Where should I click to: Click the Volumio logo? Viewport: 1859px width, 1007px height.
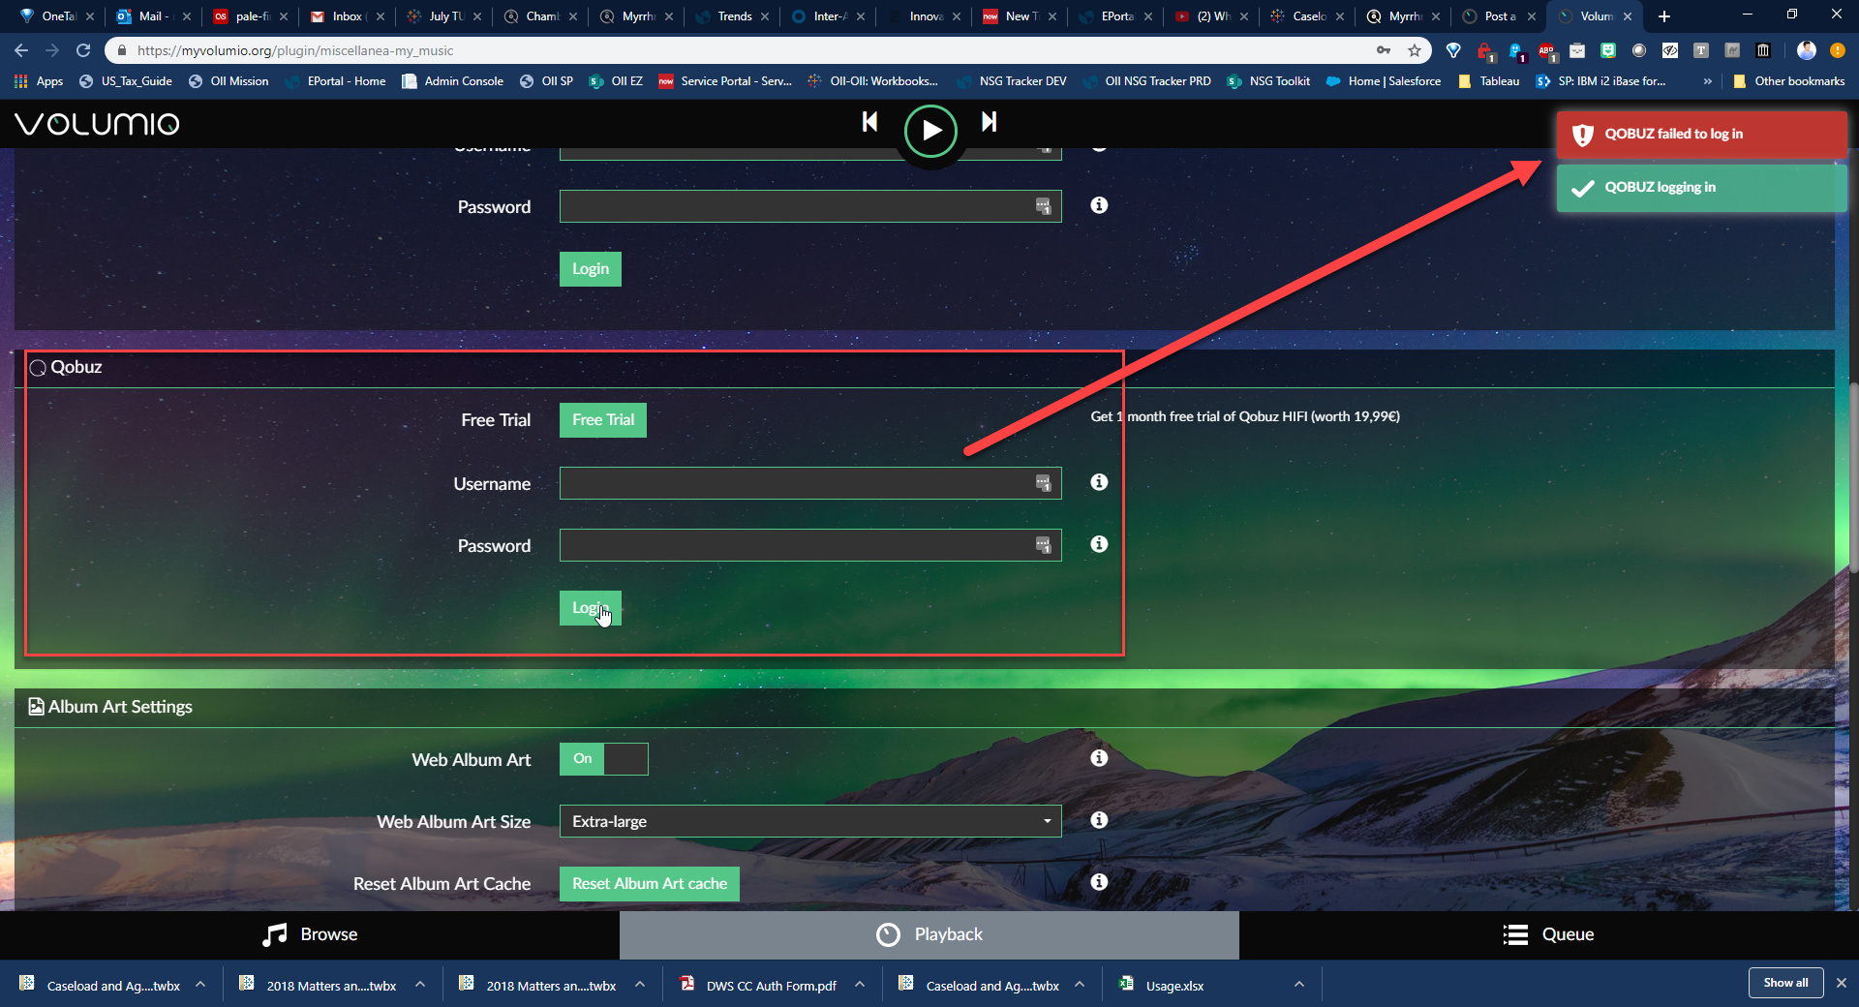click(97, 124)
